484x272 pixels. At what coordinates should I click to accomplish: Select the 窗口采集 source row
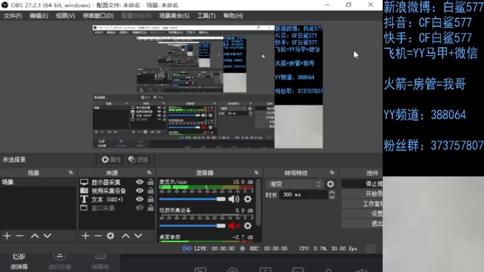117,208
